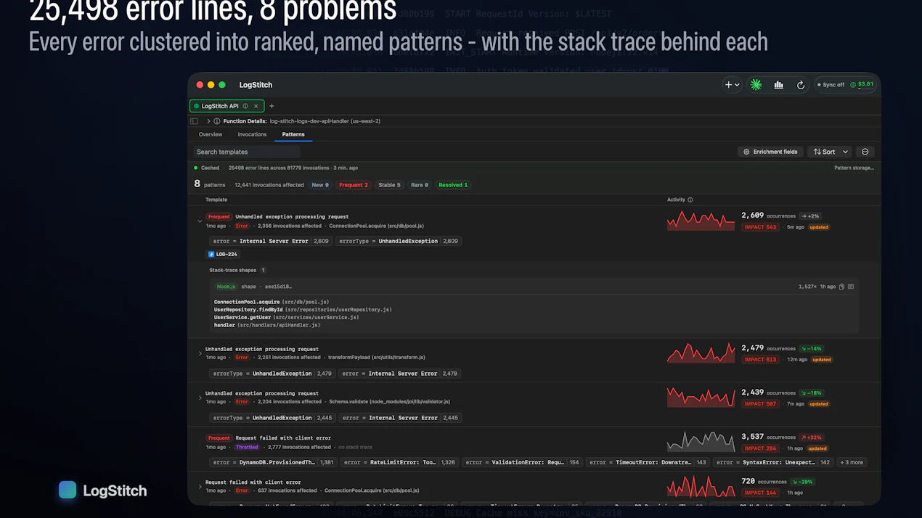Image resolution: width=922 pixels, height=518 pixels.
Task: Expand the 637 invocations client error pattern
Action: tap(200, 487)
